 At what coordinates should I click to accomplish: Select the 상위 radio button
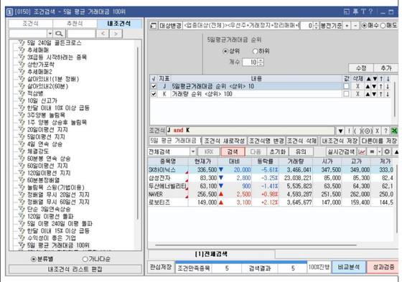[x=225, y=51]
